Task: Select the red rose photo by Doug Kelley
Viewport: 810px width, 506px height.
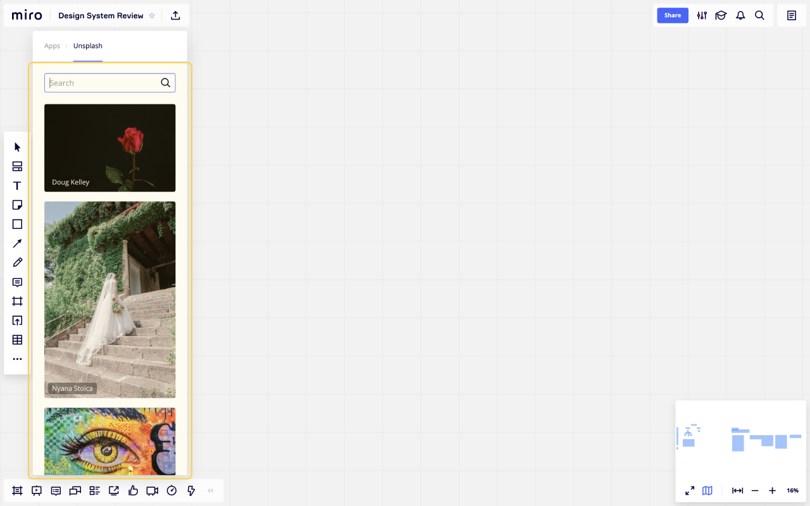Action: (x=110, y=148)
